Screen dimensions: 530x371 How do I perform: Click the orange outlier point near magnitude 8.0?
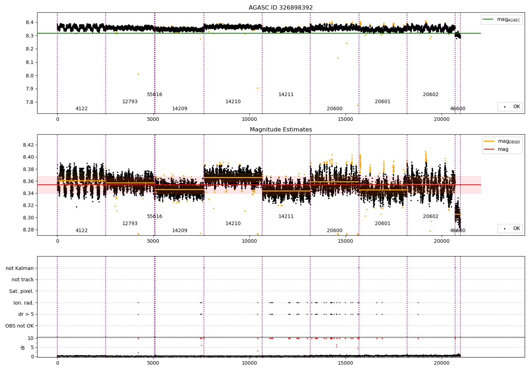pyautogui.click(x=138, y=74)
